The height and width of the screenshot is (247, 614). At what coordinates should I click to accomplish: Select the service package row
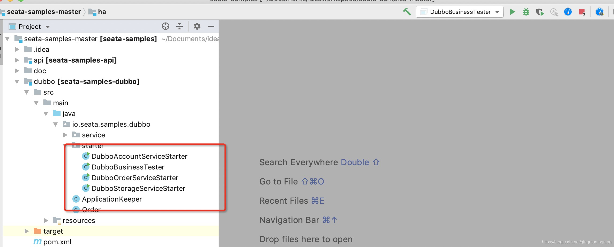(111, 135)
